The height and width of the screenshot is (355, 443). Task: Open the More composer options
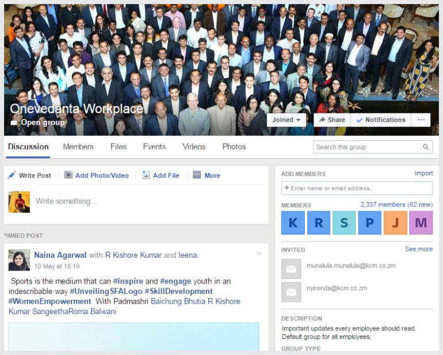point(212,175)
